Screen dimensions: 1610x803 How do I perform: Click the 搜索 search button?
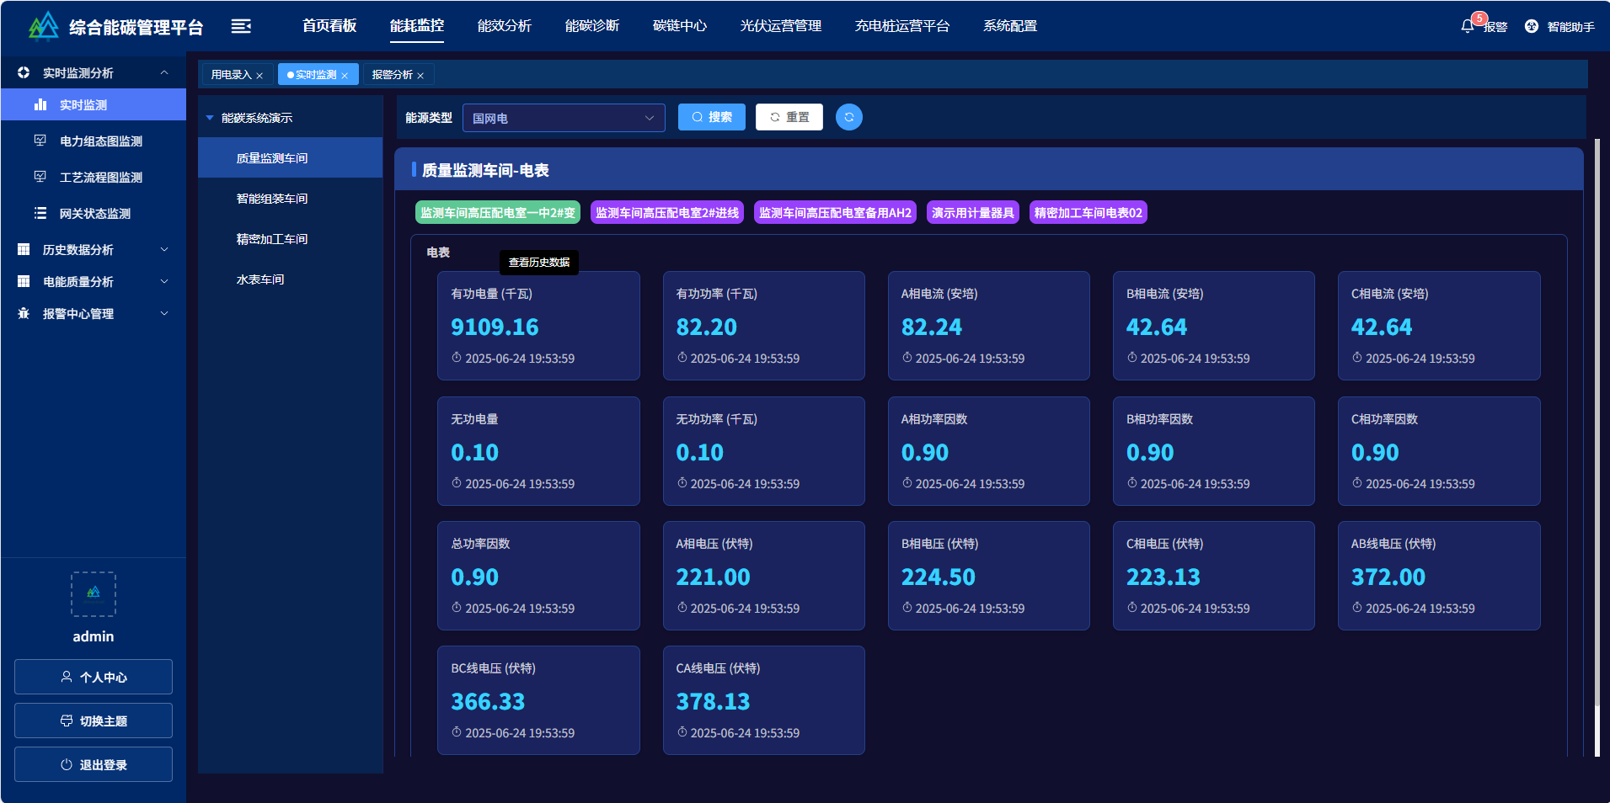[x=711, y=117]
